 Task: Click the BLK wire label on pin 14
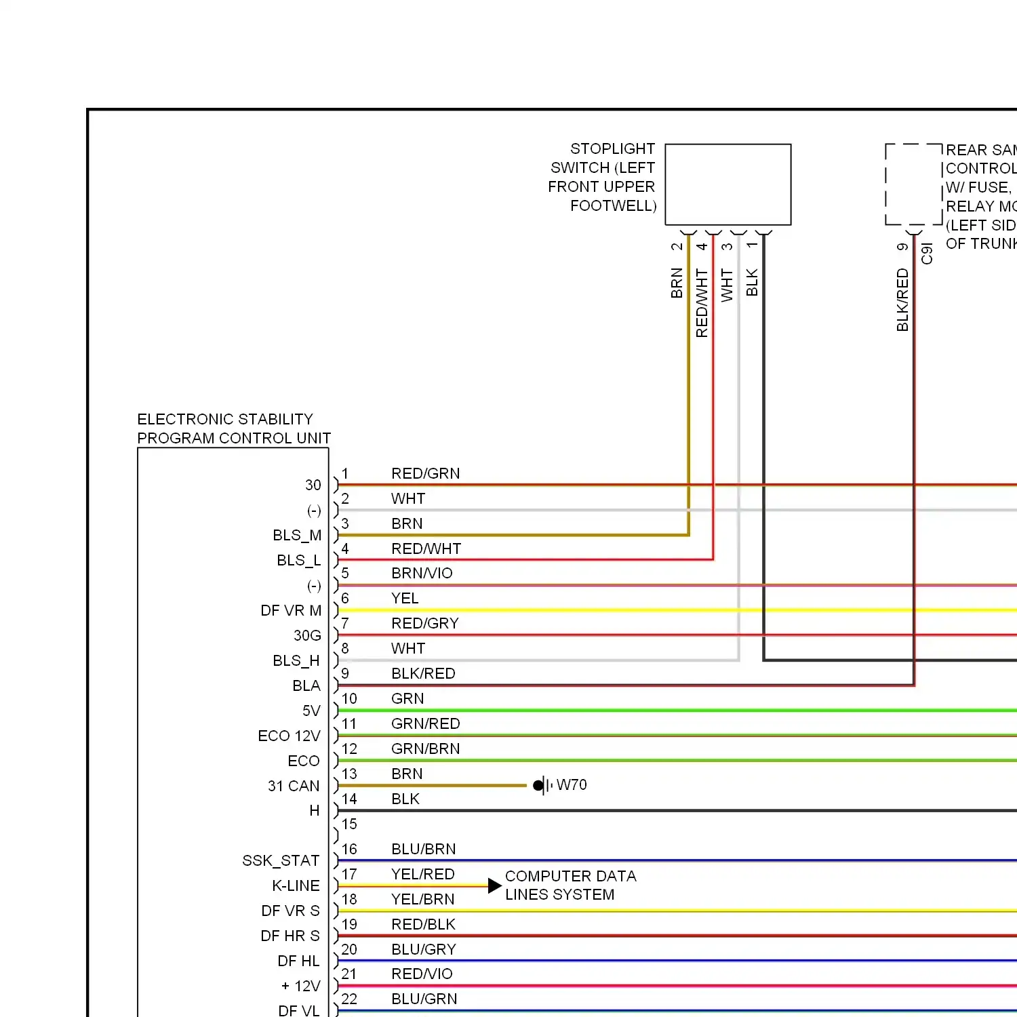point(405,799)
